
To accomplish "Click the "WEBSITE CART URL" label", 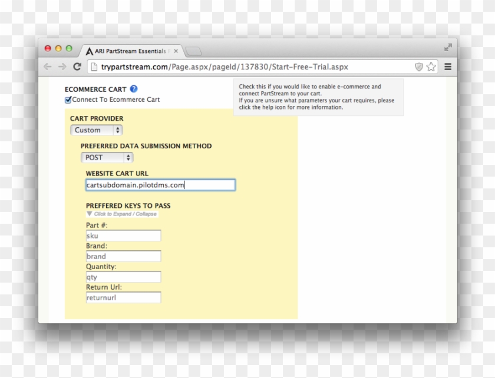I will (117, 174).
